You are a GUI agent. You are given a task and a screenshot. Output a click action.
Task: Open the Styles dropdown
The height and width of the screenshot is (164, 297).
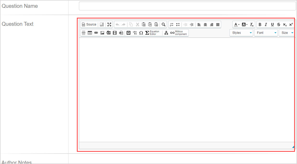pos(241,33)
